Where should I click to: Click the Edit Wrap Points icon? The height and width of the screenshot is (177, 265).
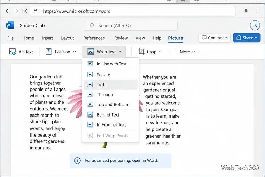[x=90, y=136]
